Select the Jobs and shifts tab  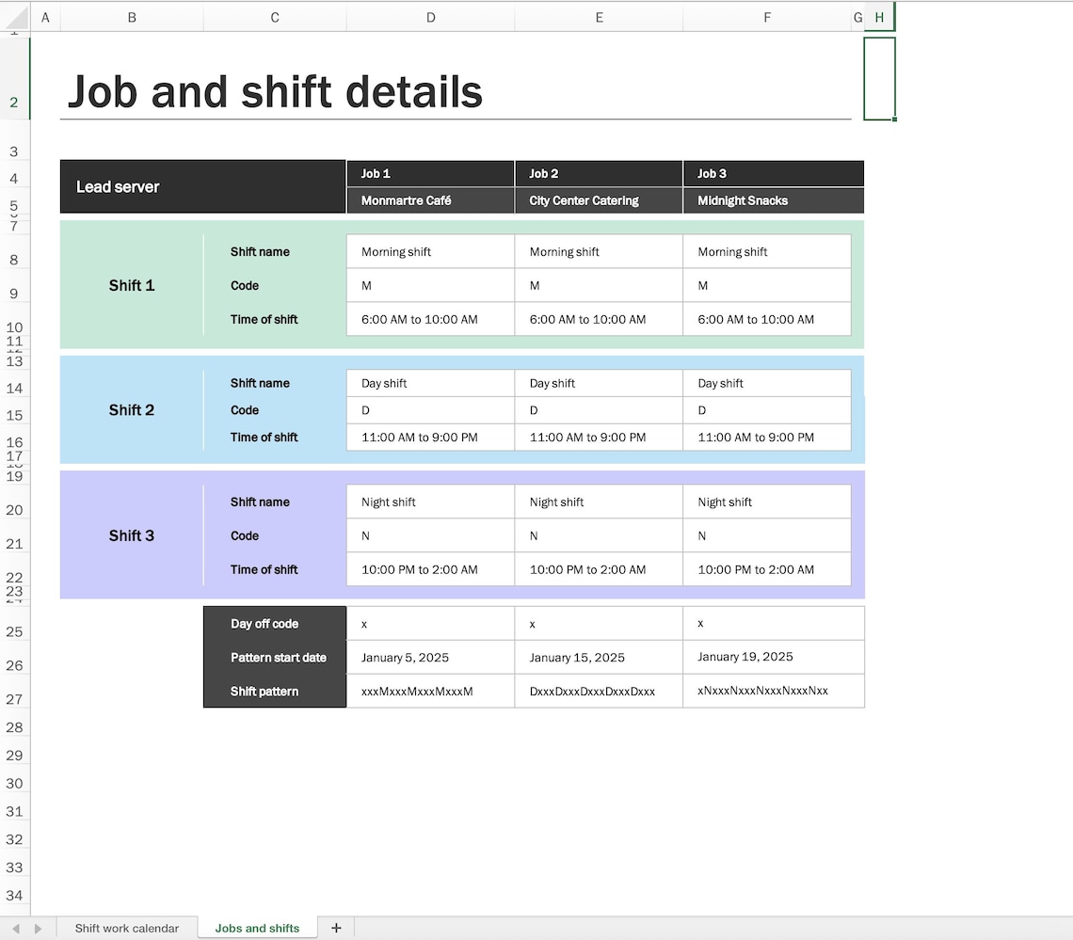coord(257,928)
